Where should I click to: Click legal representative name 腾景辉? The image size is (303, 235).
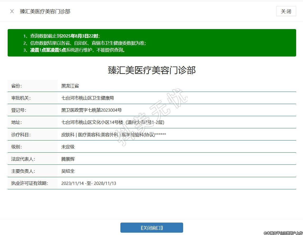click(x=68, y=159)
